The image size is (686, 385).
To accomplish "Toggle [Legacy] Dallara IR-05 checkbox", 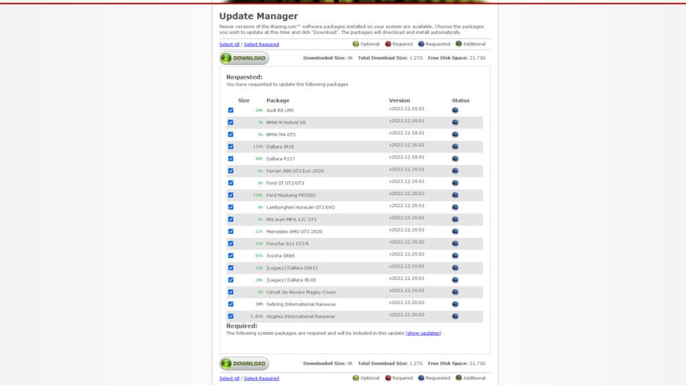I will 230,280.
